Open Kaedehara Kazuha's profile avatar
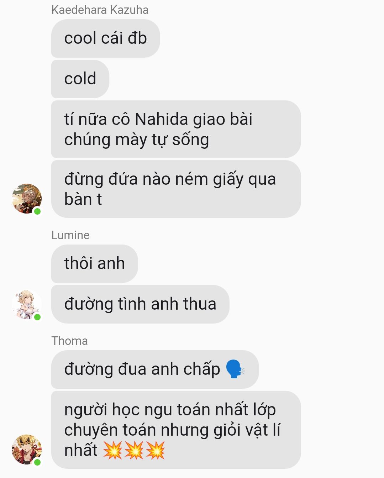This screenshot has width=384, height=478. (27, 199)
